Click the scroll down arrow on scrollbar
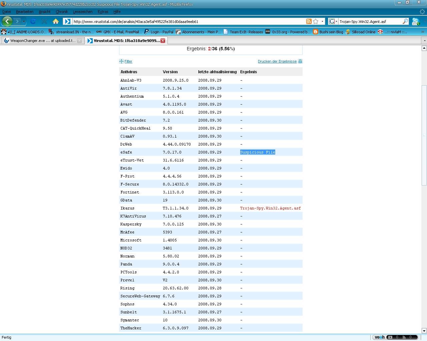427x341 pixels. pos(424,331)
